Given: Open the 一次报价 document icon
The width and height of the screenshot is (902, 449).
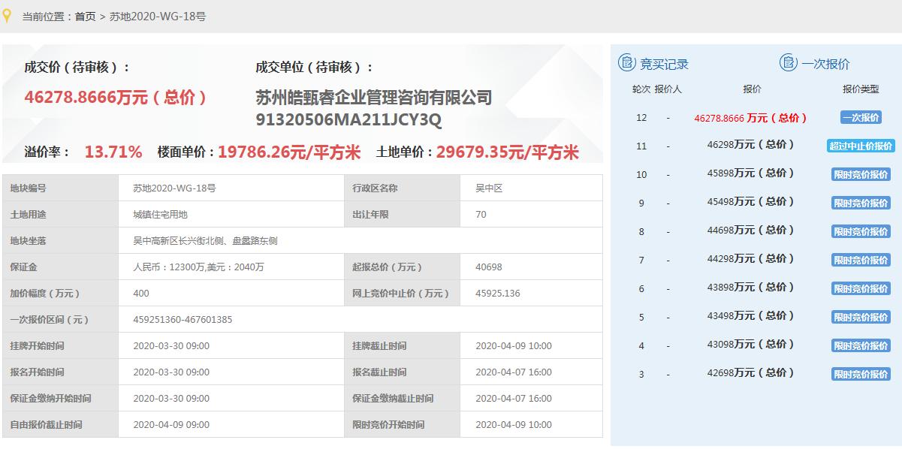Looking at the screenshot, I should pyautogui.click(x=788, y=63).
